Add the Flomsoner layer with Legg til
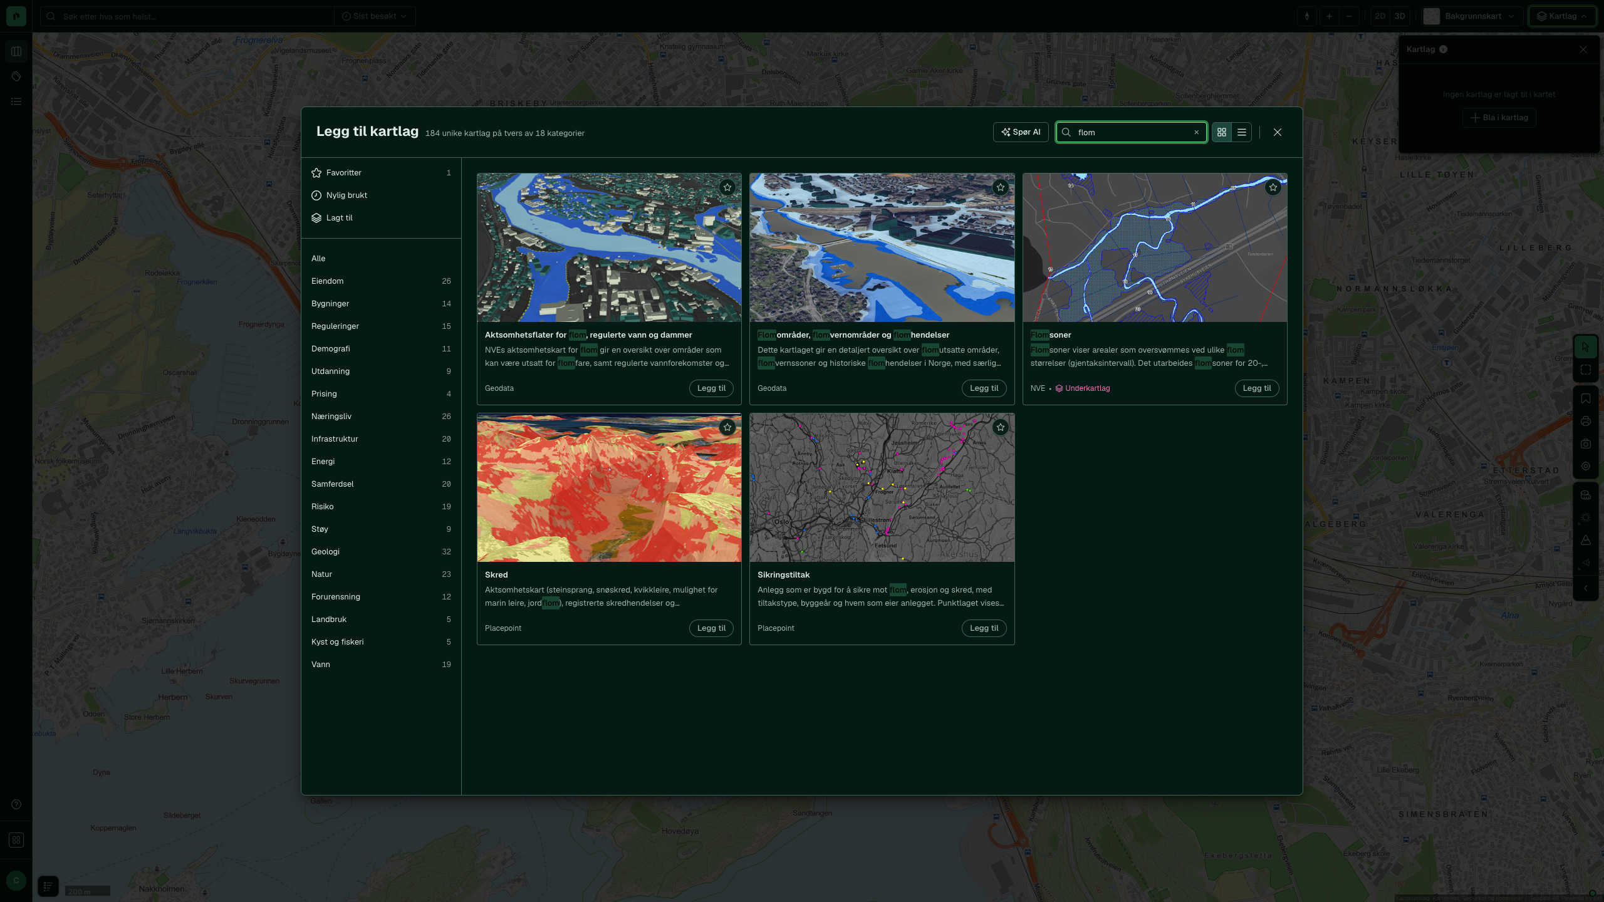The height and width of the screenshot is (902, 1604). 1257,388
